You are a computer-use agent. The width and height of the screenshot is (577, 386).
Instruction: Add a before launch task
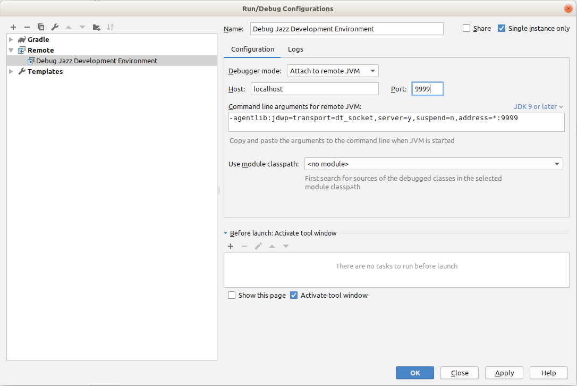[x=231, y=246]
